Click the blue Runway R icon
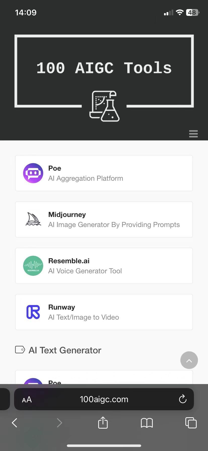Image resolution: width=208 pixels, height=451 pixels. coord(33,312)
